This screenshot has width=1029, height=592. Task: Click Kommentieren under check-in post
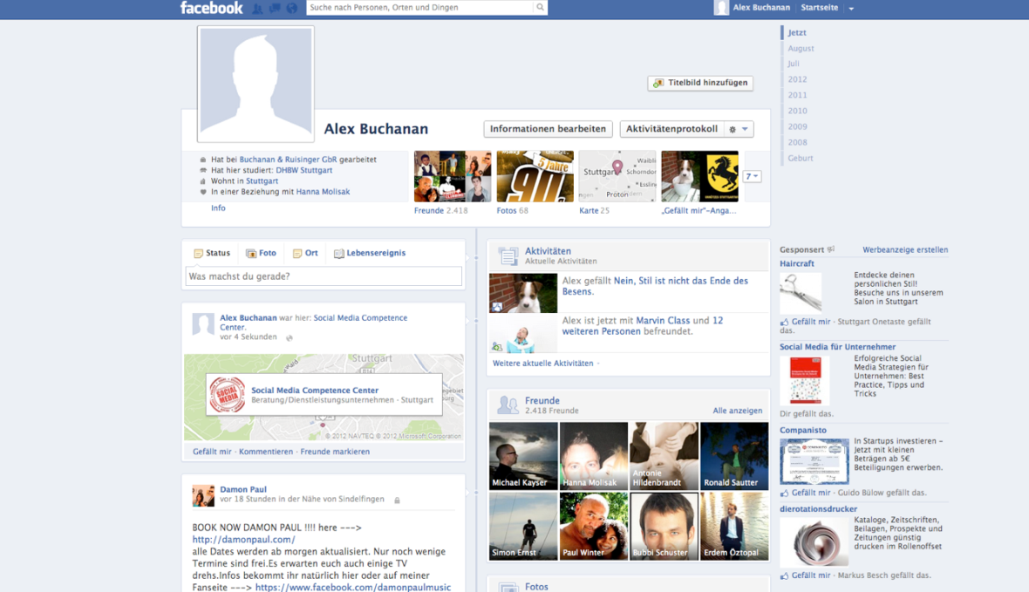(x=266, y=452)
